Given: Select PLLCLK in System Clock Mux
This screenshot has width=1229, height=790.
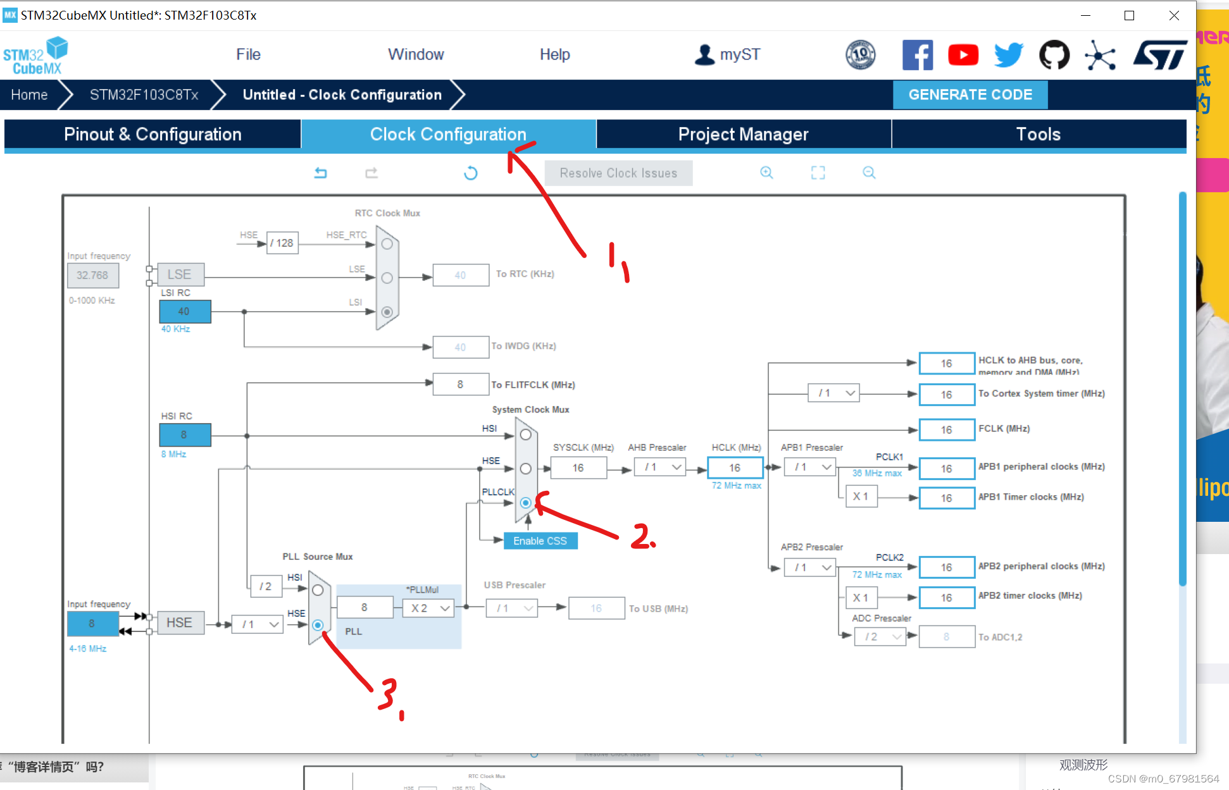Looking at the screenshot, I should click(525, 503).
